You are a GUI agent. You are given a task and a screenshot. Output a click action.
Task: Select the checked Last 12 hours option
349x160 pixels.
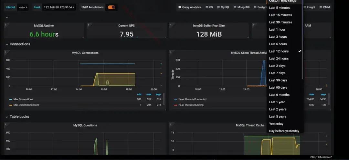pos(284,51)
